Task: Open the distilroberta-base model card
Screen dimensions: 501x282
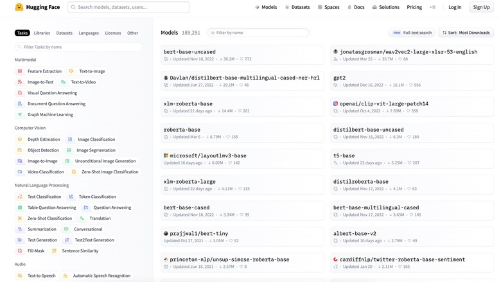Action: [x=412, y=184]
